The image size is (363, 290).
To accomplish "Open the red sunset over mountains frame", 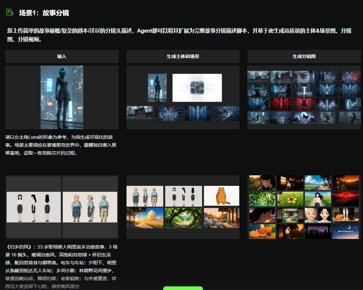I will (345, 199).
